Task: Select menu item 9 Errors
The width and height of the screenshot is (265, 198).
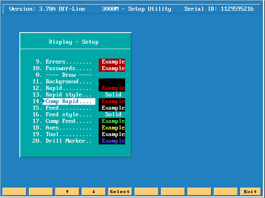Action: [x=64, y=61]
